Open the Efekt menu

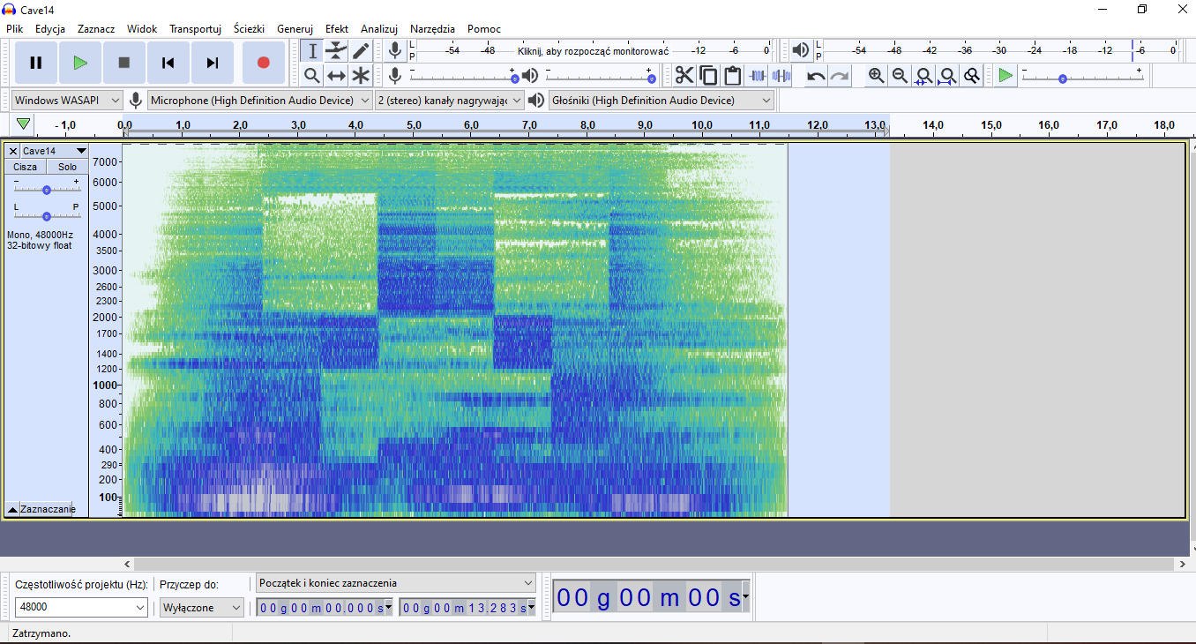336,29
